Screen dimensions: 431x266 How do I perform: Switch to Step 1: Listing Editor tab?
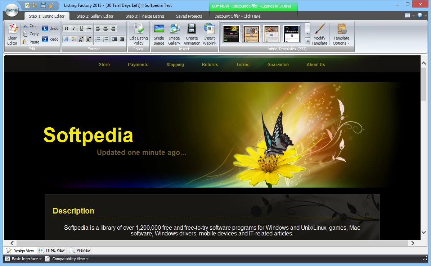(47, 16)
